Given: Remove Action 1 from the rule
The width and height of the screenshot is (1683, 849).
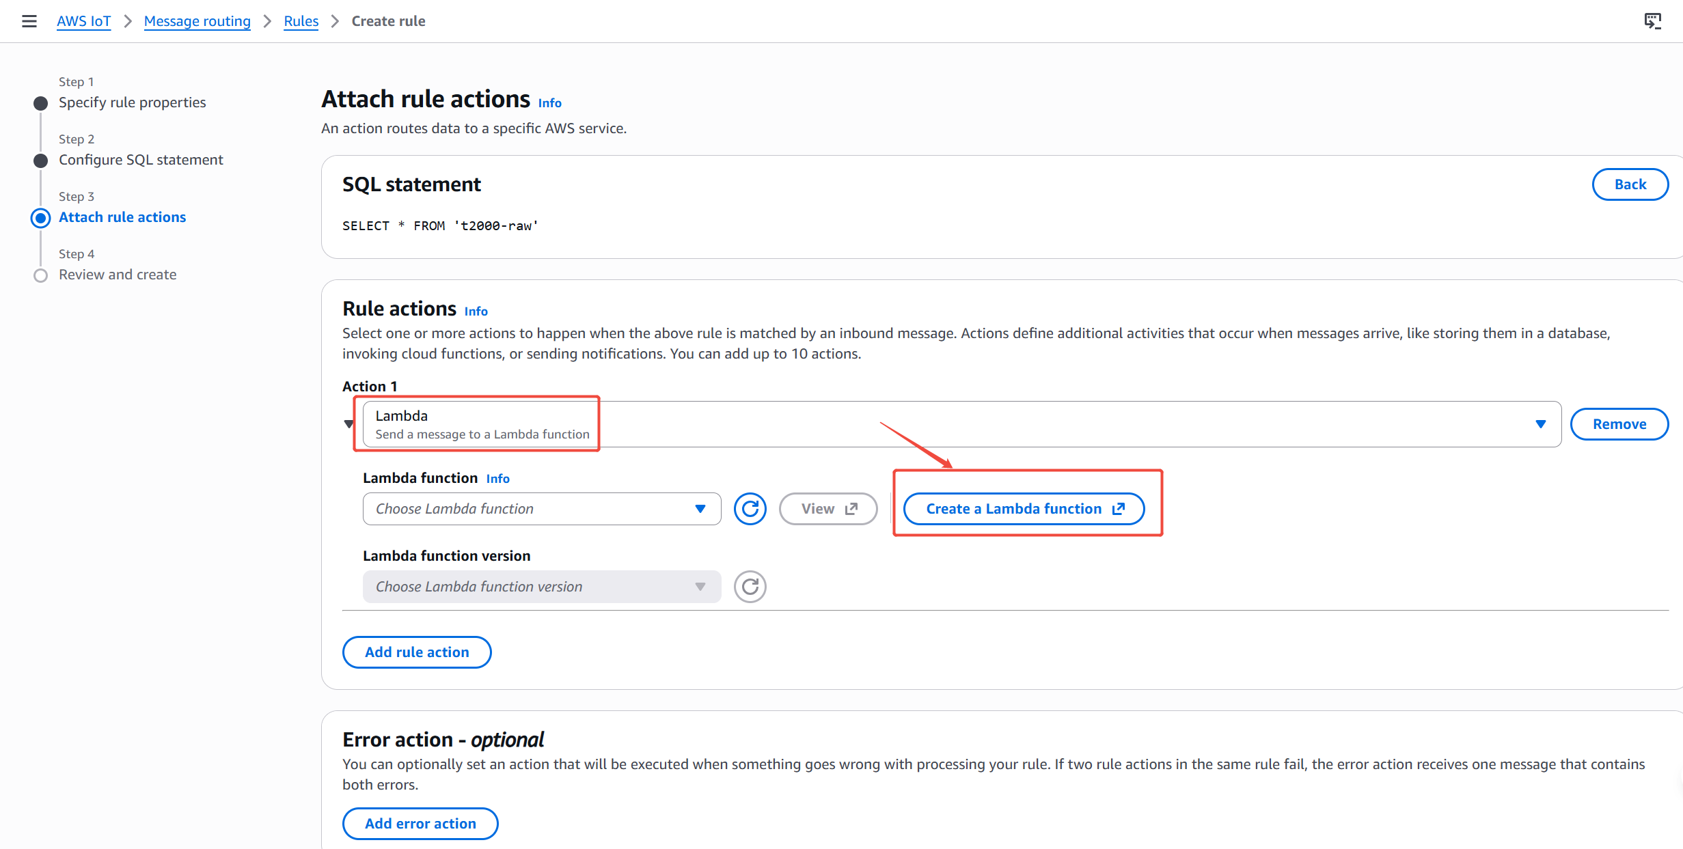Looking at the screenshot, I should click(1619, 424).
